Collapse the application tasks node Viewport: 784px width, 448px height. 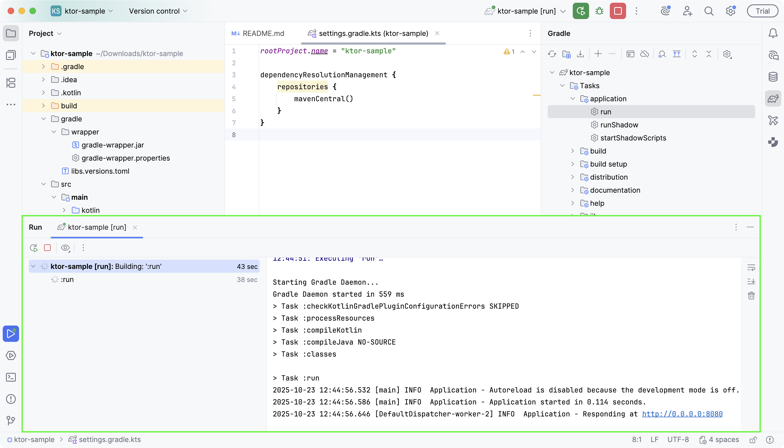point(572,99)
